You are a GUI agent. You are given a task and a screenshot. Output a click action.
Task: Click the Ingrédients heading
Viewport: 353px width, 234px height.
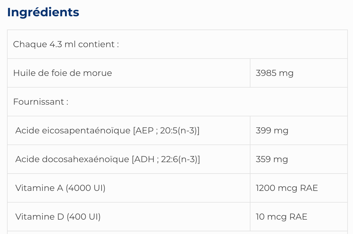point(43,12)
